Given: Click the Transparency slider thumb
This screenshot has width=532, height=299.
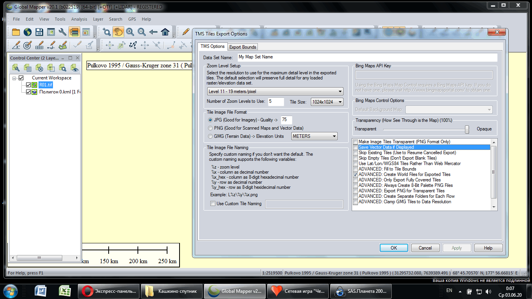Looking at the screenshot, I should point(467,129).
